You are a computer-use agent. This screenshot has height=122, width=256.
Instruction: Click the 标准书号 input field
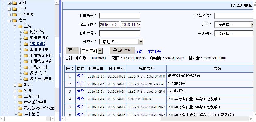[x=119, y=16]
